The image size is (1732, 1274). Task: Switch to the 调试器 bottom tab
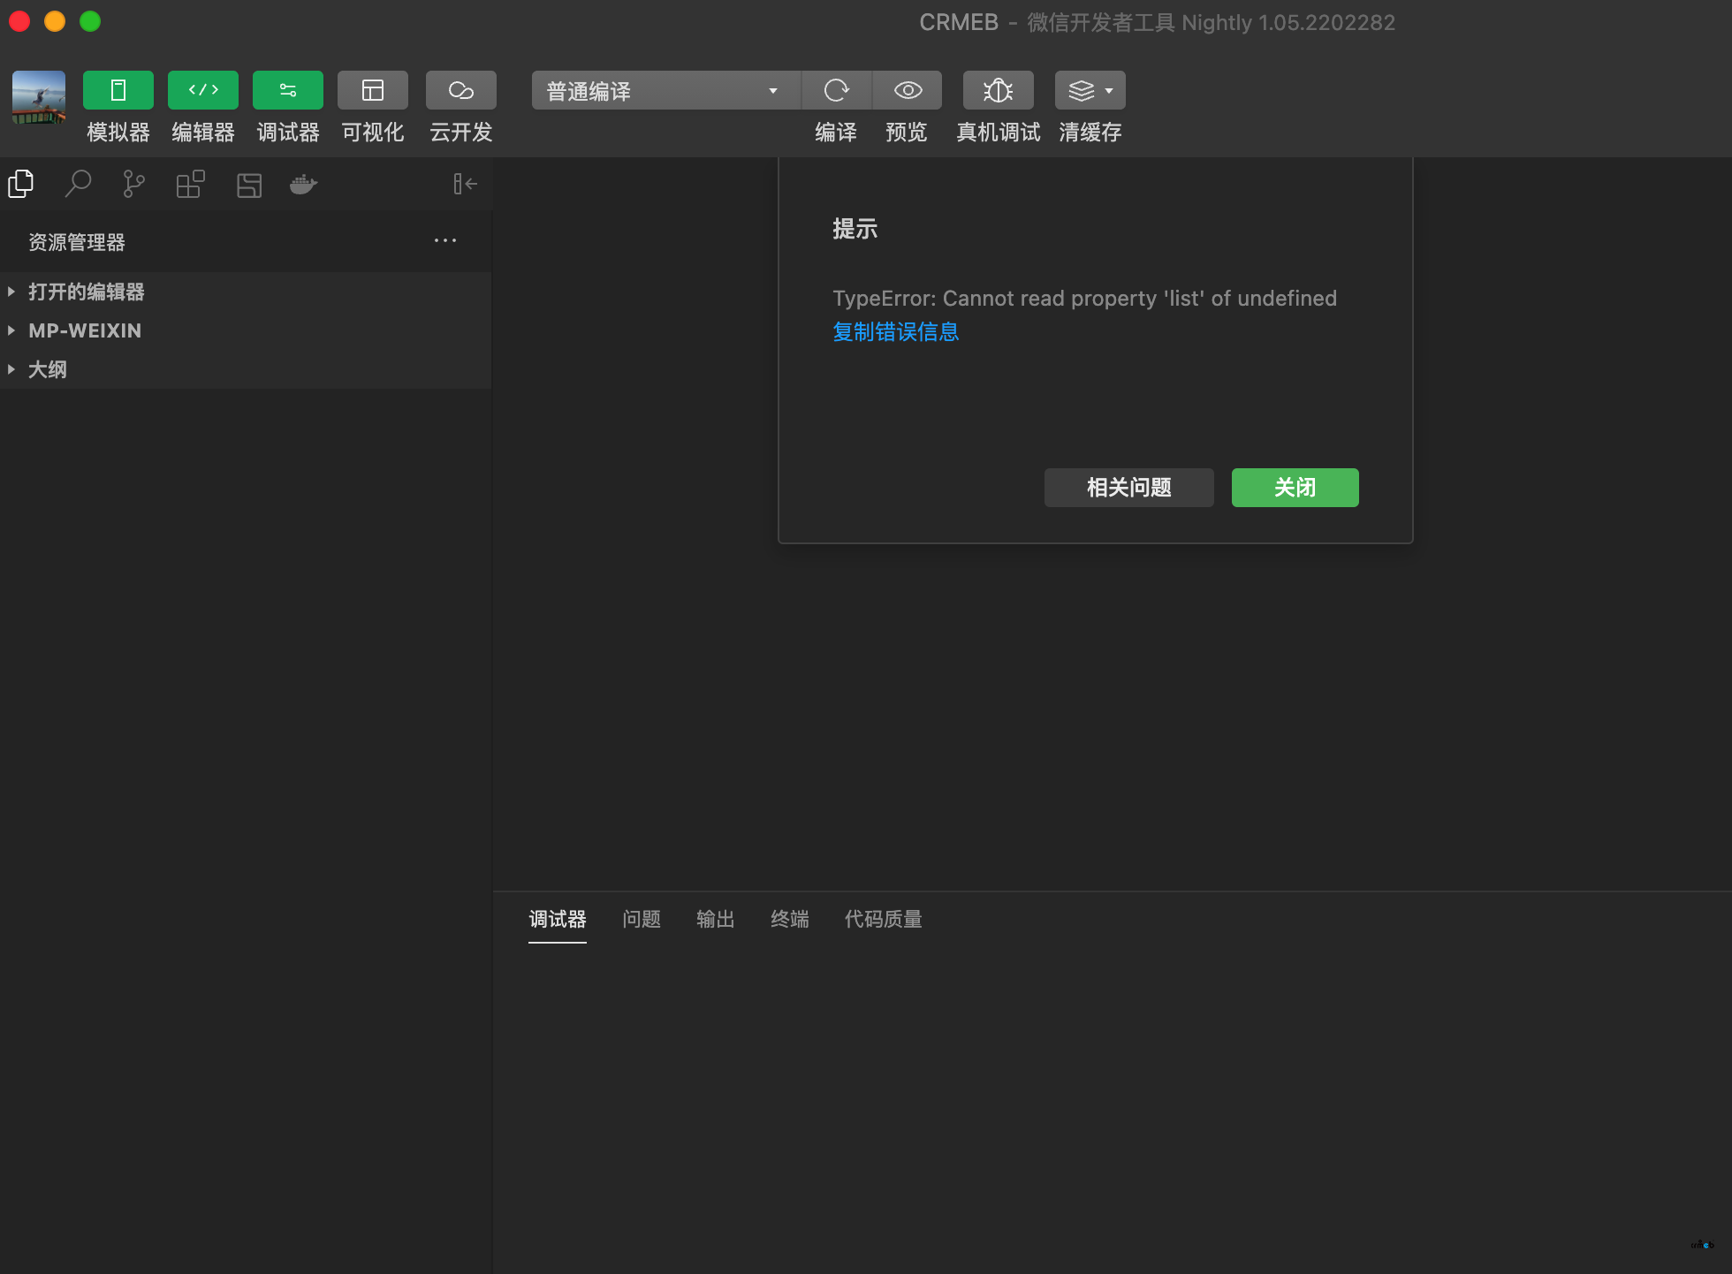click(x=558, y=920)
